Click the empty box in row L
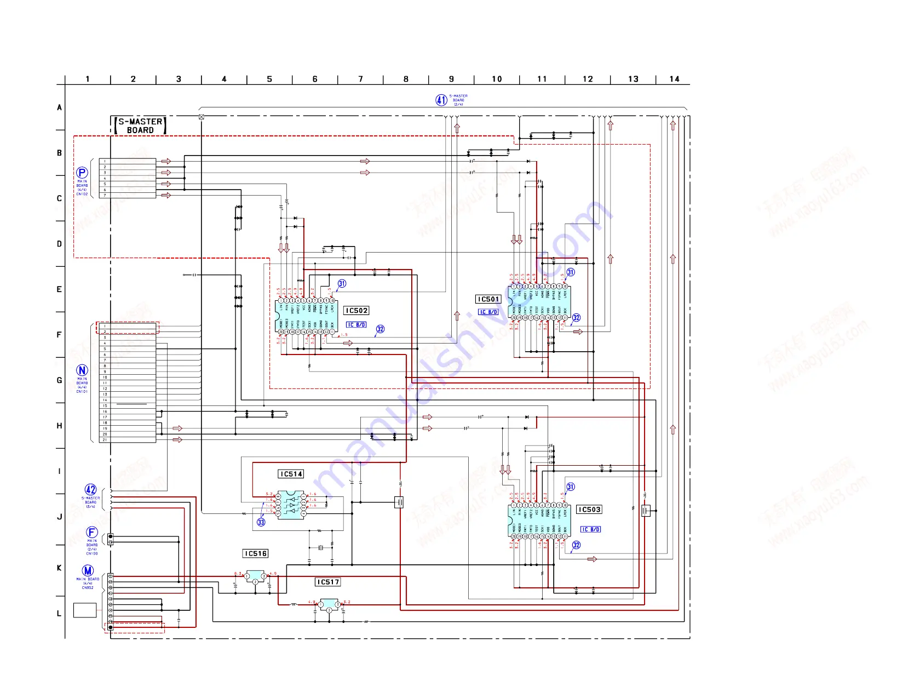This screenshot has height=692, width=920. (85, 610)
